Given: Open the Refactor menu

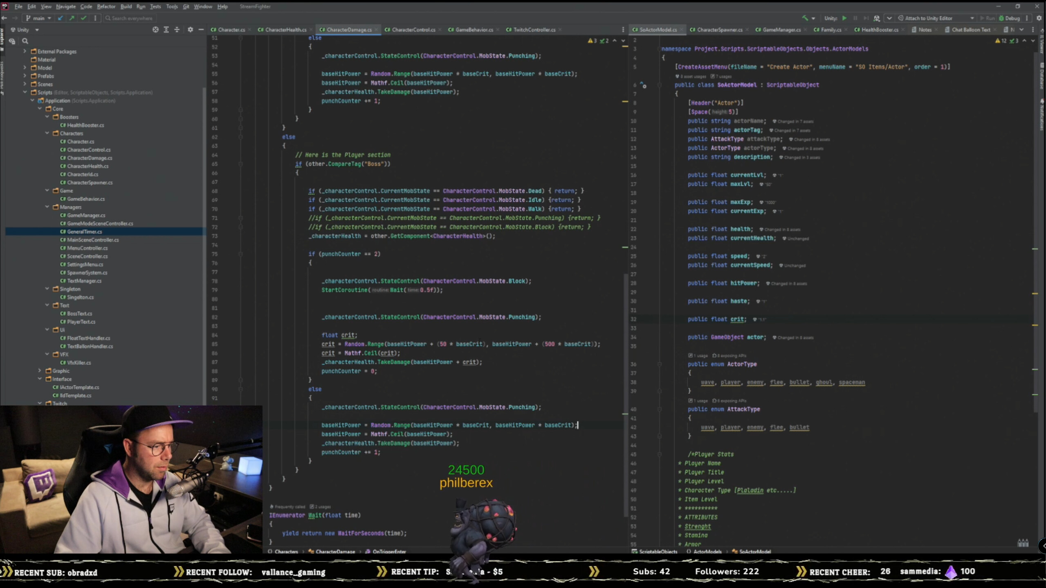Looking at the screenshot, I should point(106,7).
